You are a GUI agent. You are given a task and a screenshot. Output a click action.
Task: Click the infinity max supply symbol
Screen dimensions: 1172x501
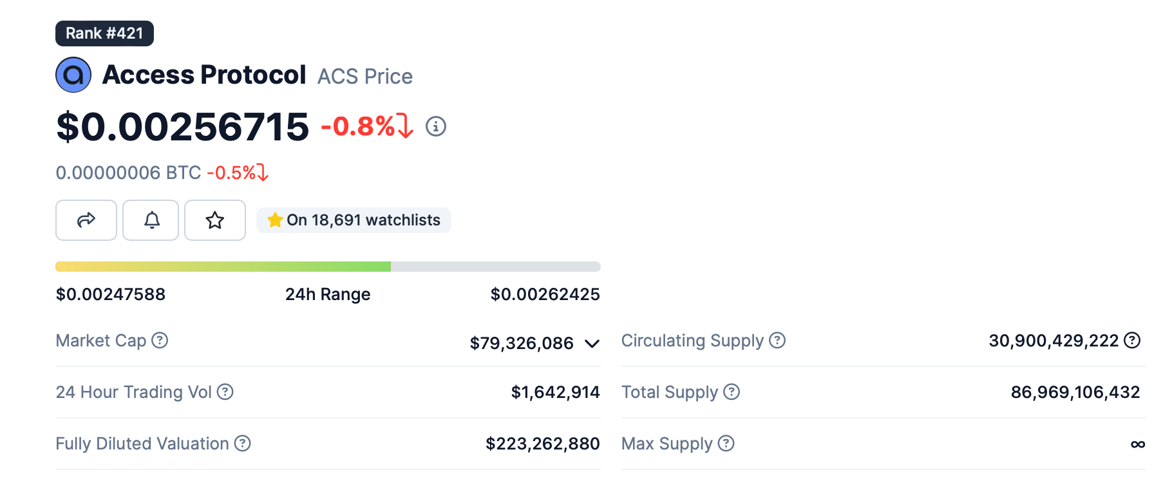pyautogui.click(x=1138, y=444)
